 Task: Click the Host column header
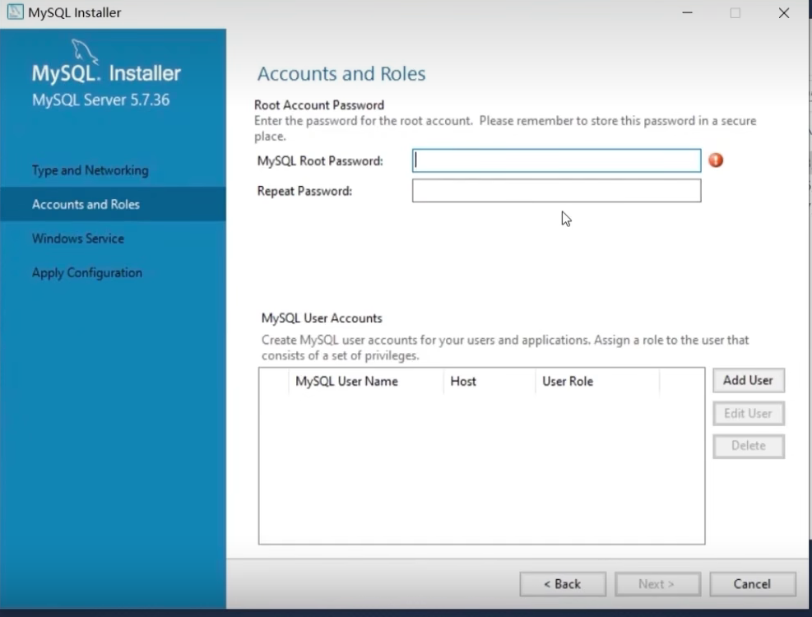[489, 381]
